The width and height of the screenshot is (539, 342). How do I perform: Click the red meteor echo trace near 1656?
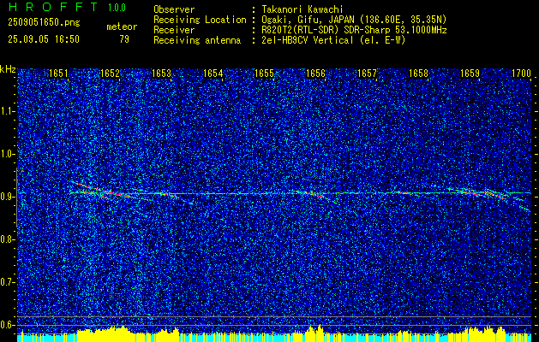pos(314,194)
